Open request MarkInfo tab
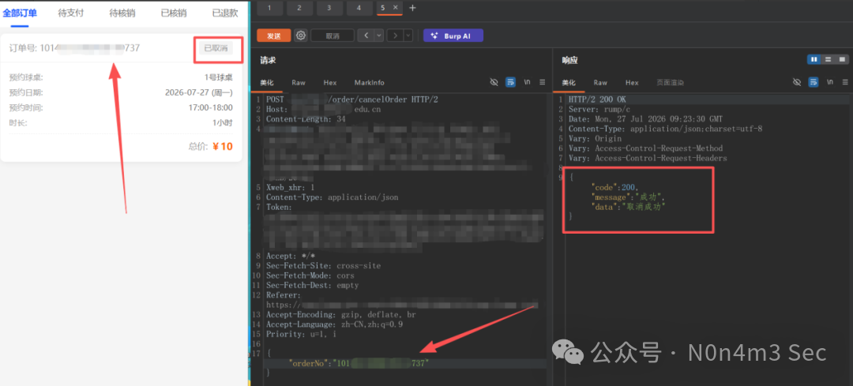853x386 pixels. click(x=370, y=83)
